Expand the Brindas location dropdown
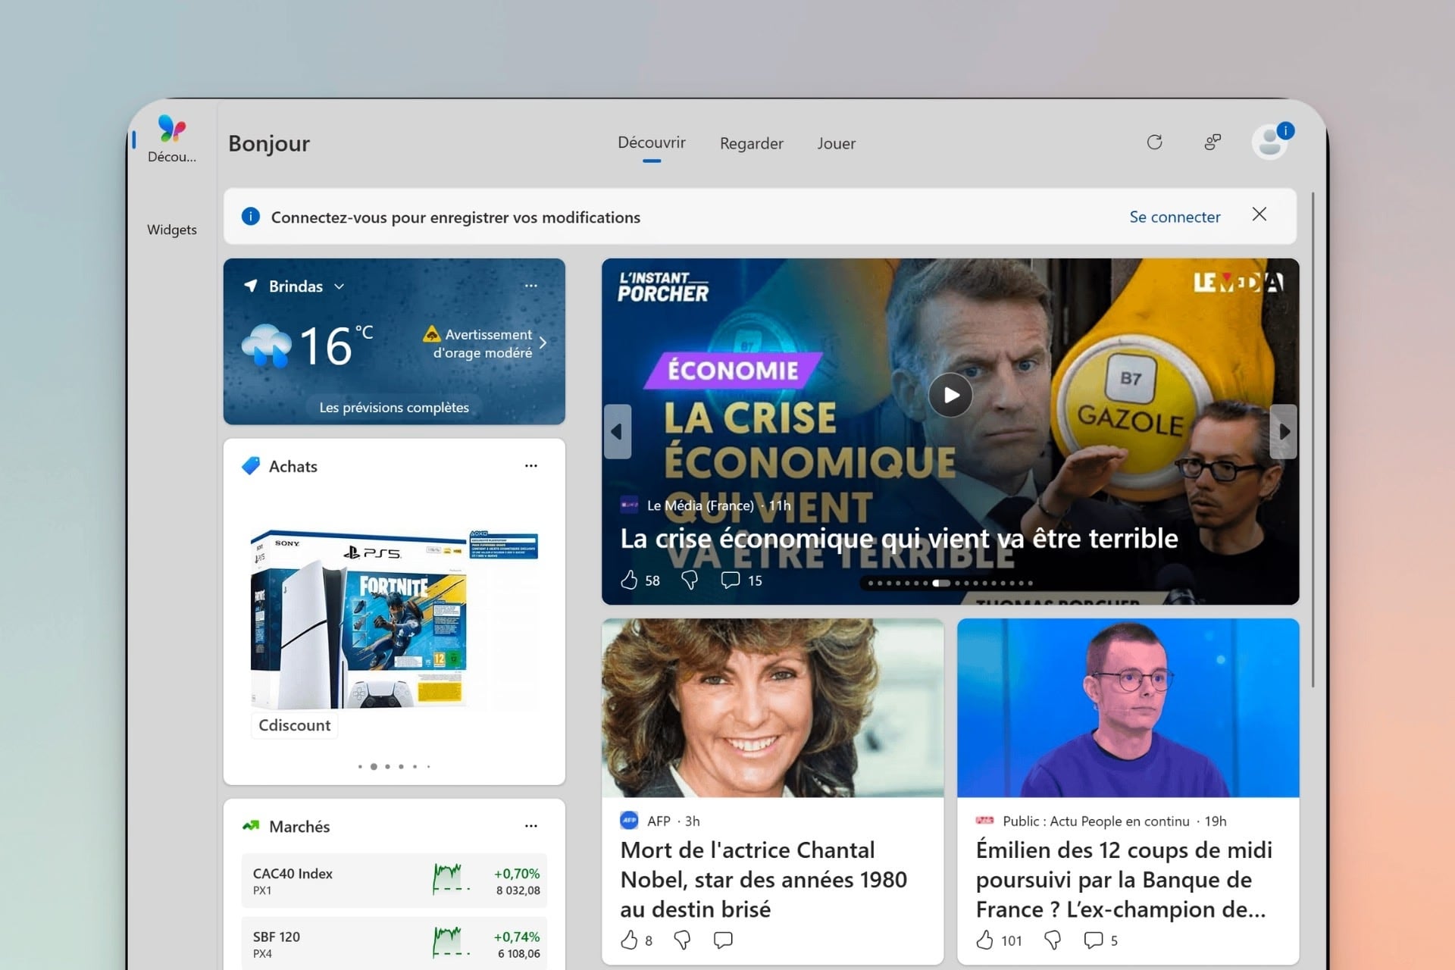1455x970 pixels. (339, 286)
